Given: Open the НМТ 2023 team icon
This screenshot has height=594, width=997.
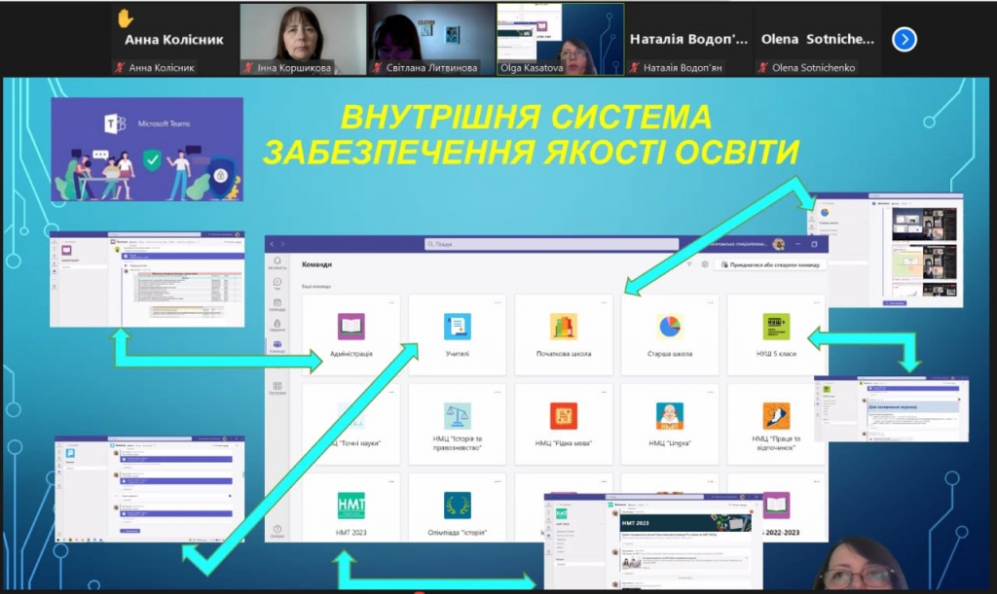Looking at the screenshot, I should 351,506.
